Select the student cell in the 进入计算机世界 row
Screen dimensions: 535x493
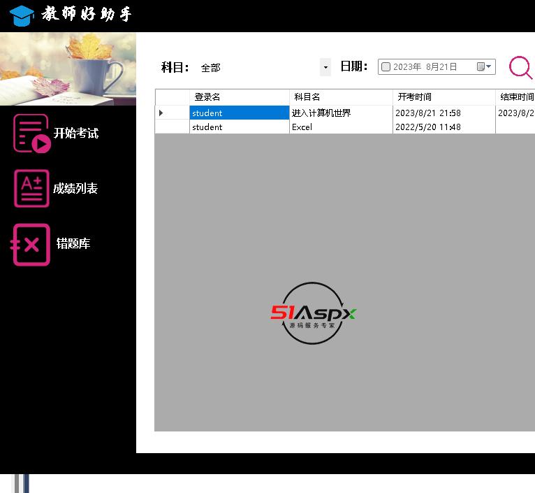[x=239, y=113]
